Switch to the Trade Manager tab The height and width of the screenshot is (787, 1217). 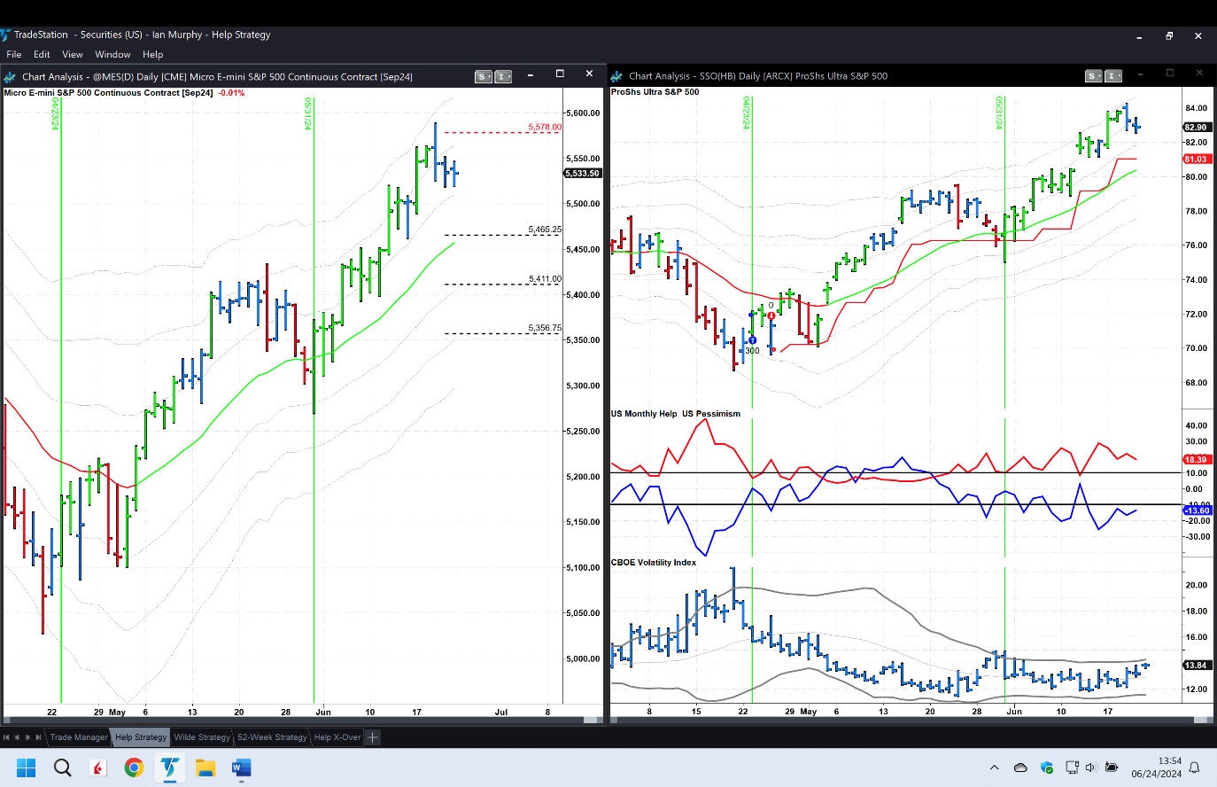click(x=79, y=737)
